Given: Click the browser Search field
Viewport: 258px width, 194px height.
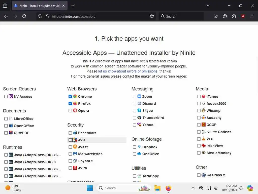Looking at the screenshot, I should coord(181,16).
